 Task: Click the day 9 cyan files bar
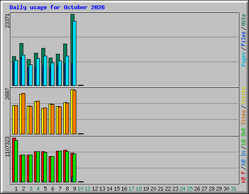tap(74, 53)
